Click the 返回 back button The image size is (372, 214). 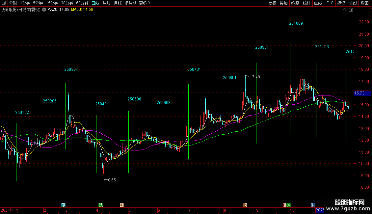(365, 3)
